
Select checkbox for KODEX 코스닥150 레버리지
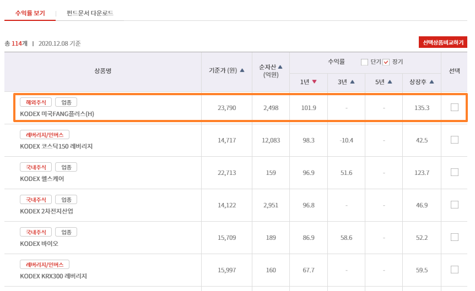coord(455,140)
